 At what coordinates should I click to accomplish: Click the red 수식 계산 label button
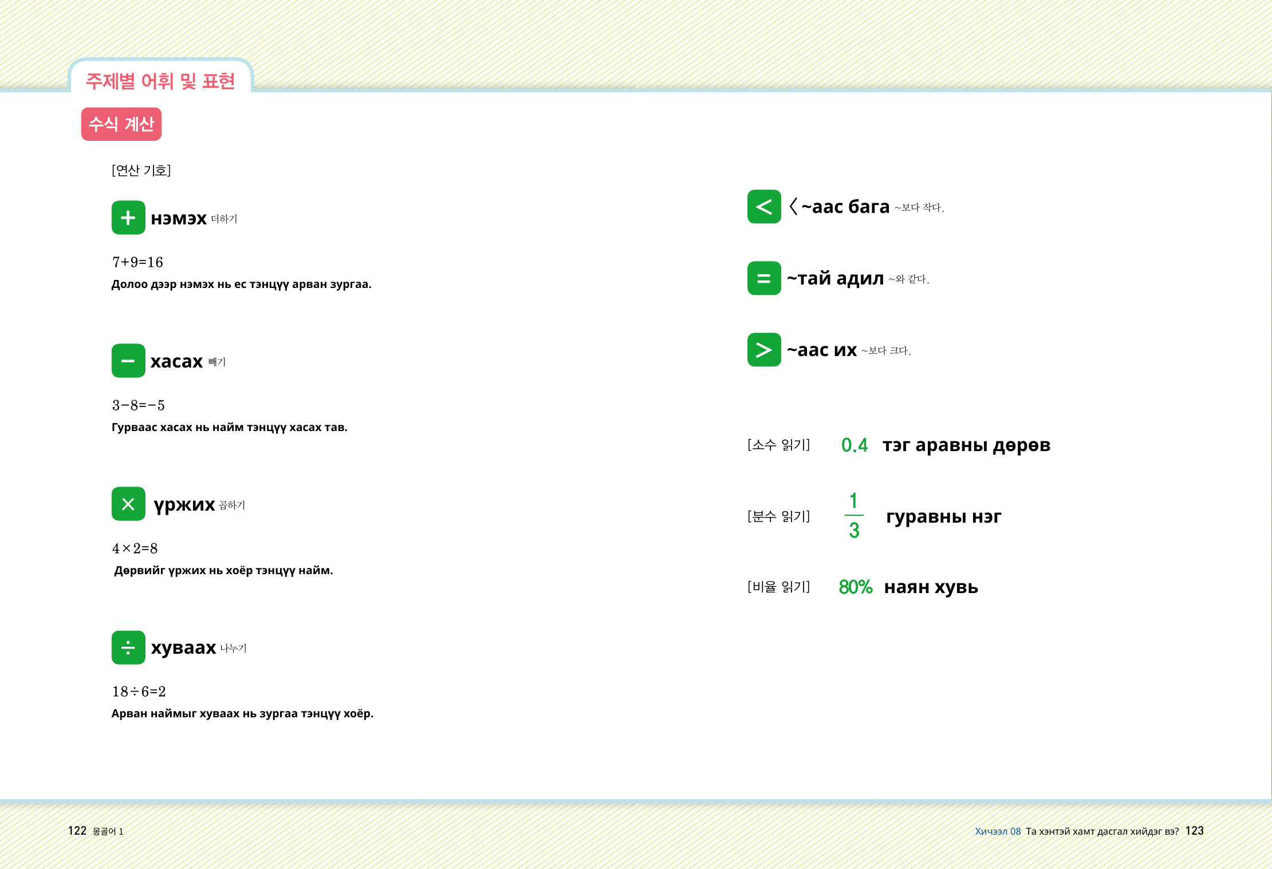click(121, 124)
